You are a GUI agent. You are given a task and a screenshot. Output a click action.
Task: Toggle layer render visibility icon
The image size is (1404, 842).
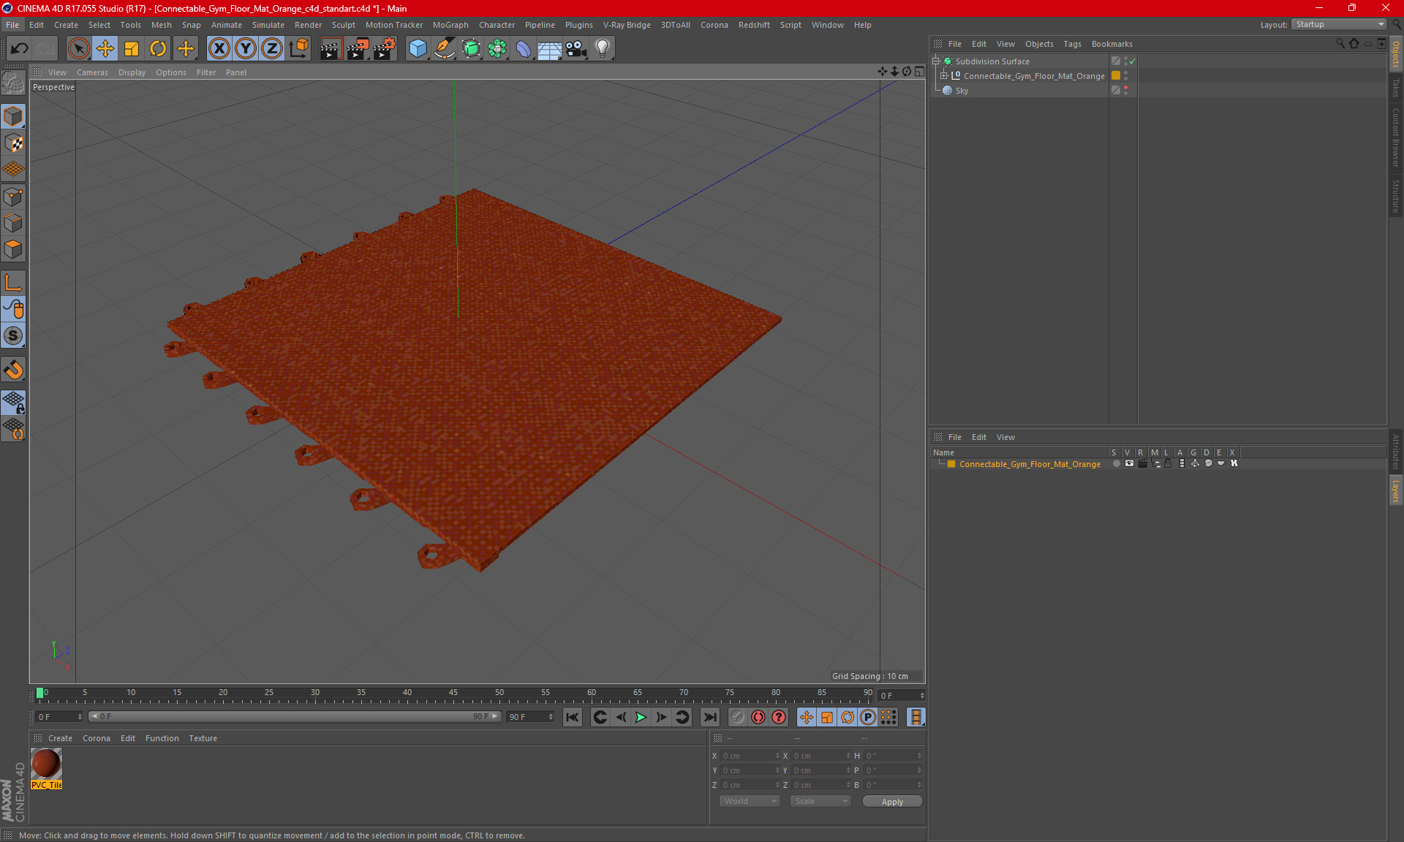(1142, 463)
